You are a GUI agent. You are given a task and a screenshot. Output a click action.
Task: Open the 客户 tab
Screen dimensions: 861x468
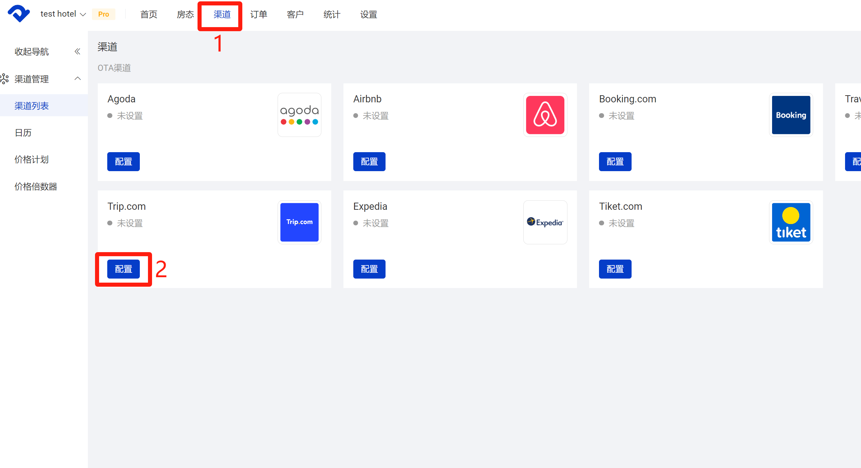[x=295, y=14]
